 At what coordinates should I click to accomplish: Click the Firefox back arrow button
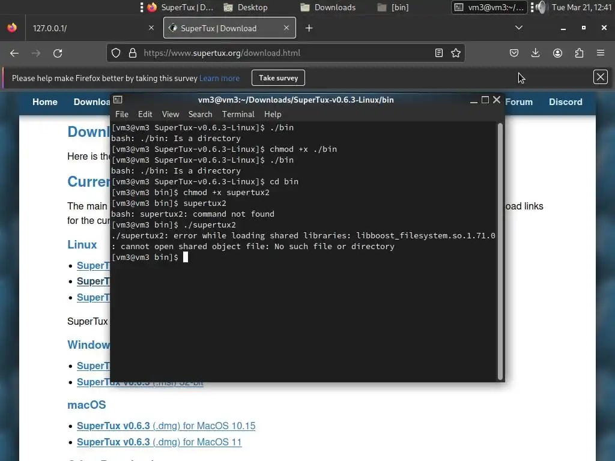point(14,53)
